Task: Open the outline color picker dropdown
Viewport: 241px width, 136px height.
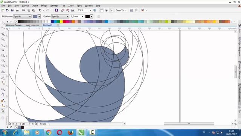Action: point(92,16)
